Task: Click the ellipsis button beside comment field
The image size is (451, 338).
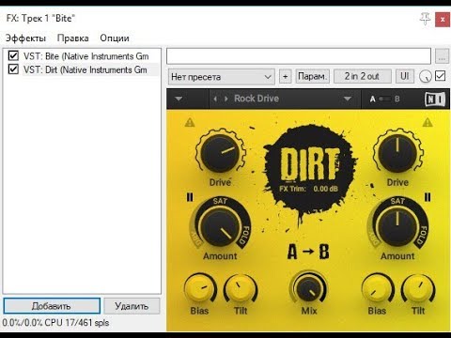Action: (x=442, y=56)
